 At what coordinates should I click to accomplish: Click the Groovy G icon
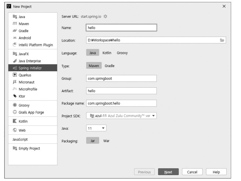click(15, 105)
